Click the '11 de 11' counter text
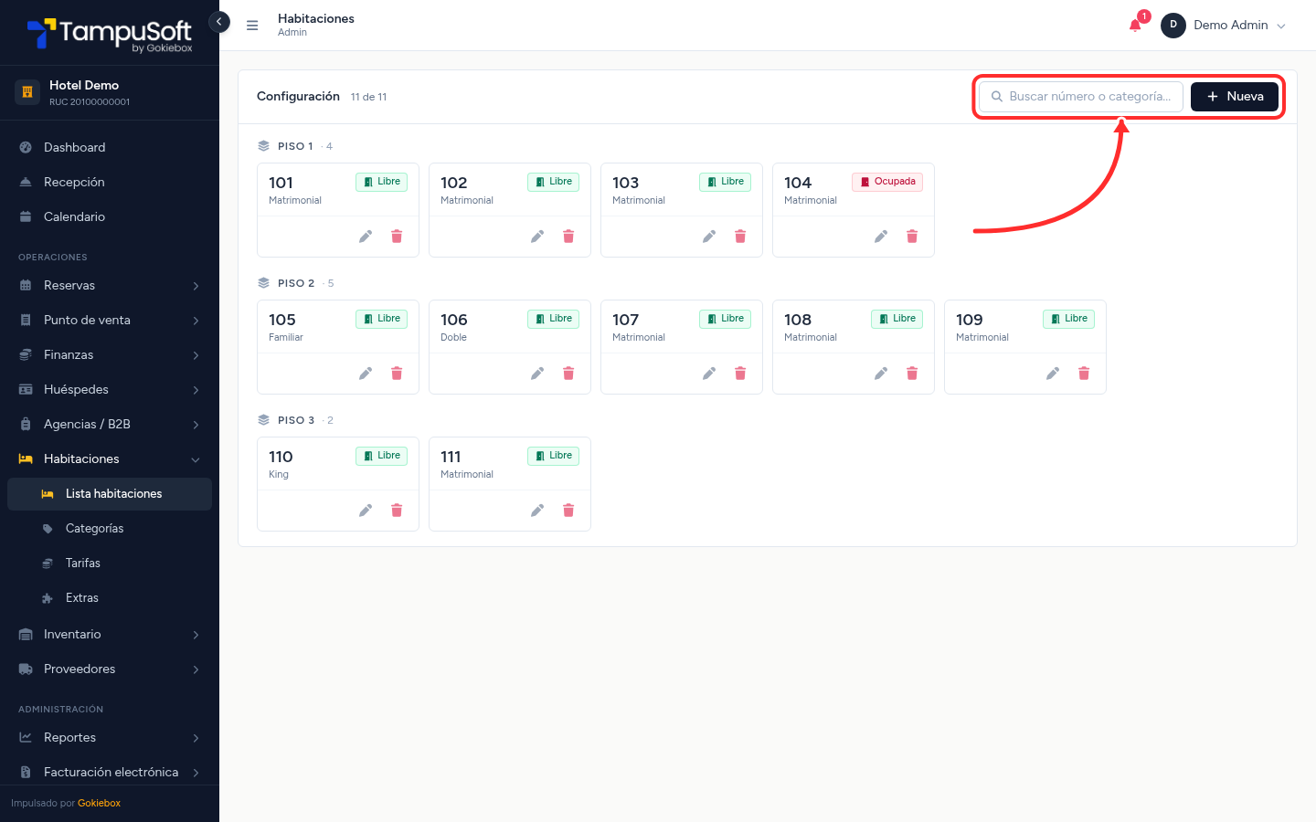This screenshot has height=822, width=1316. (x=368, y=97)
